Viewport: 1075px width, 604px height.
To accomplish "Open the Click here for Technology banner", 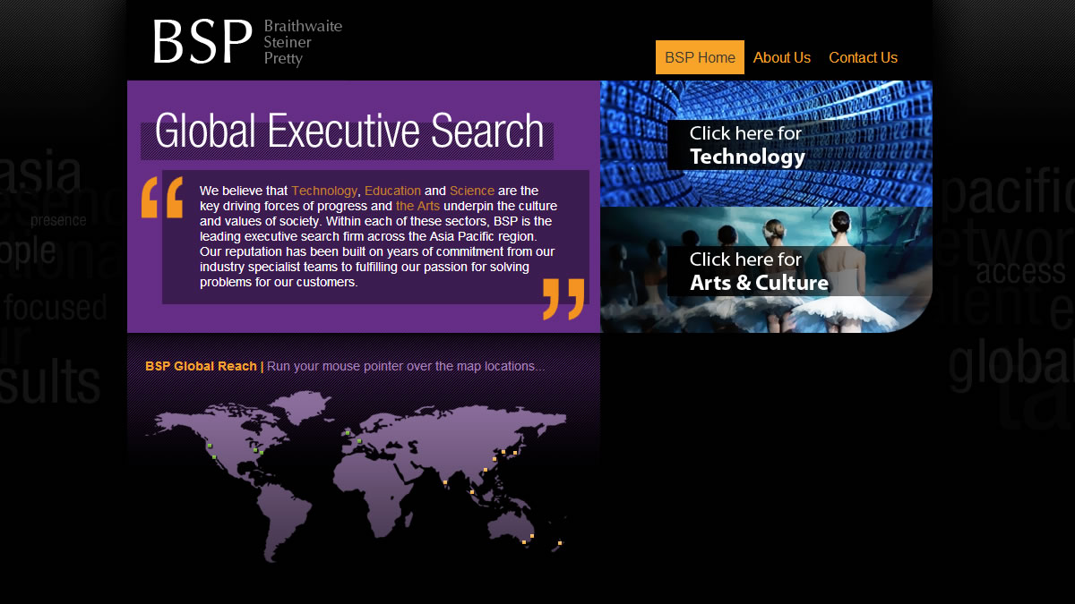I will pyautogui.click(x=766, y=144).
